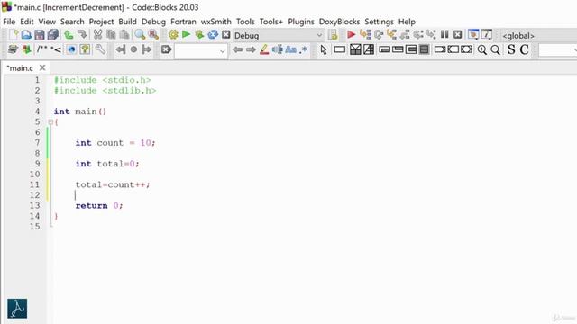Abort the build with the X icon

(226, 35)
